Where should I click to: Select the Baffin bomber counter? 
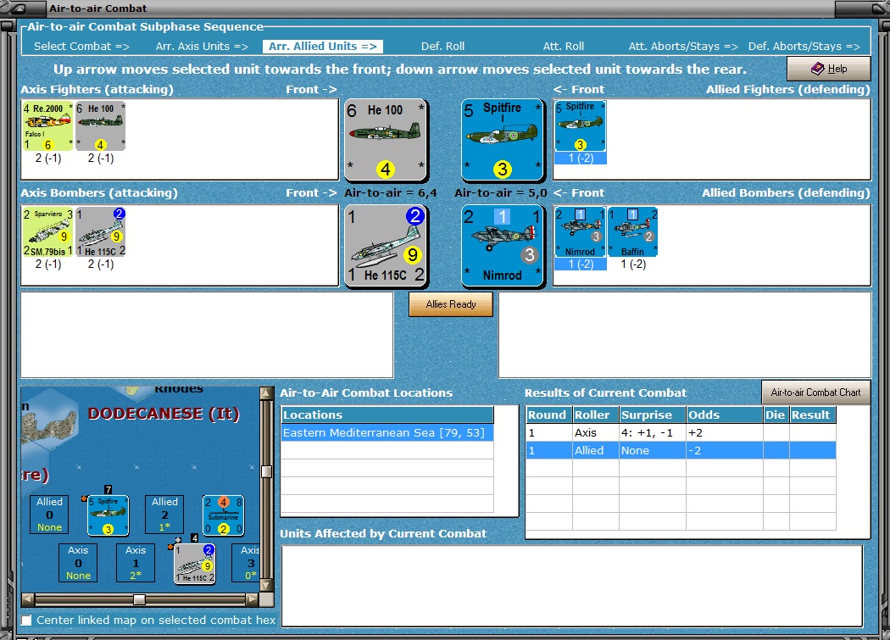coord(633,231)
